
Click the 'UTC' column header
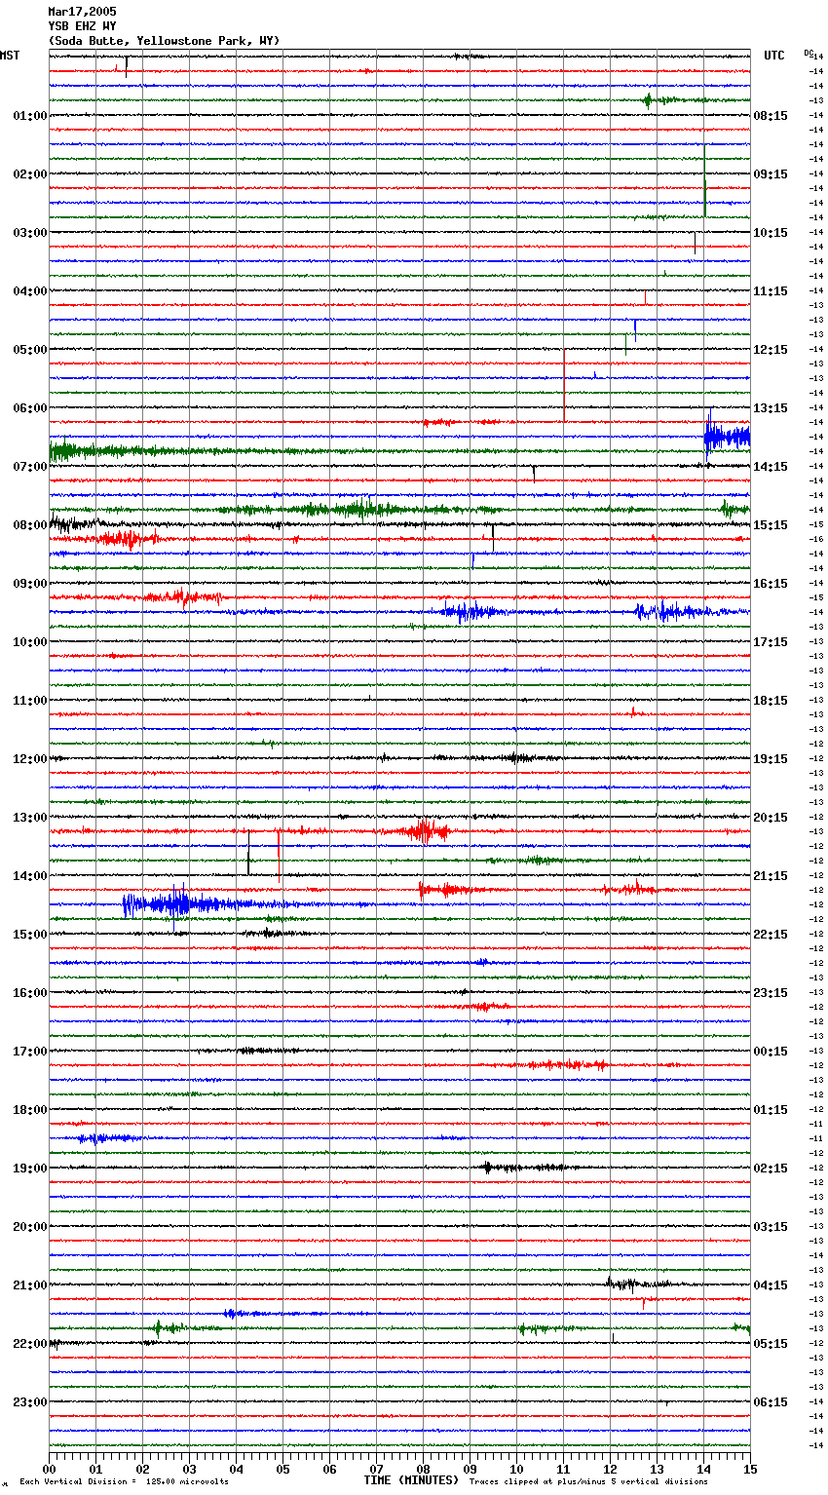(773, 56)
